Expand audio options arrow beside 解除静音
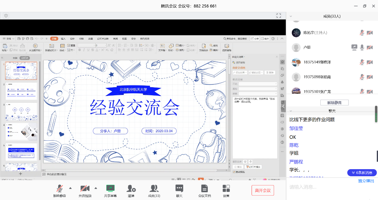Image resolution: width=378 pixels, height=200 pixels. 71,188
